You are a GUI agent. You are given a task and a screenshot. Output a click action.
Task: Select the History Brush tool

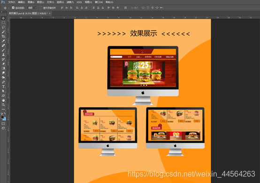[x=3, y=59]
